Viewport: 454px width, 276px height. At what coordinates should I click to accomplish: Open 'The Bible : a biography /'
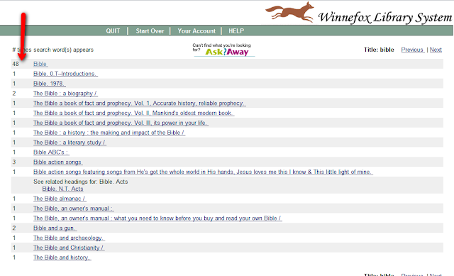click(x=65, y=94)
